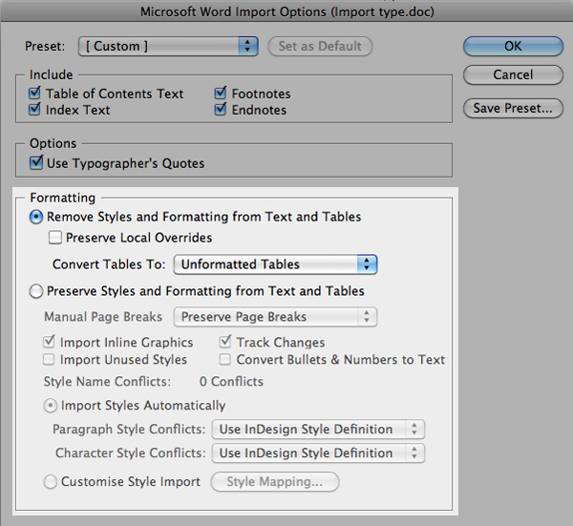Screen dimensions: 573x526
Task: Click the 'Convert Tables To:' label
Action: [109, 264]
